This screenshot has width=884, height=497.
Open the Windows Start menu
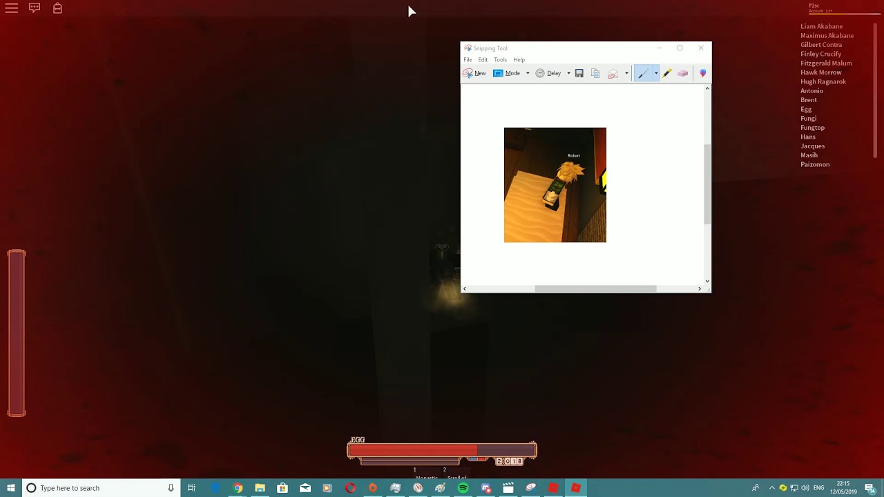[x=11, y=488]
